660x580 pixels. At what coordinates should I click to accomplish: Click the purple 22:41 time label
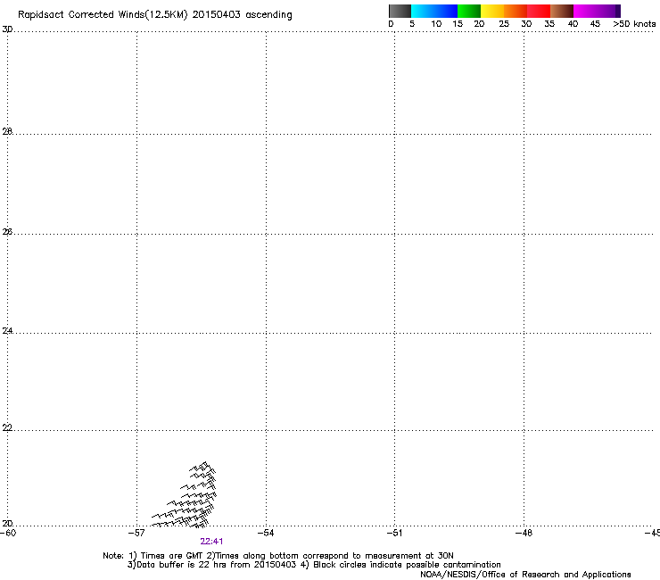(x=211, y=542)
